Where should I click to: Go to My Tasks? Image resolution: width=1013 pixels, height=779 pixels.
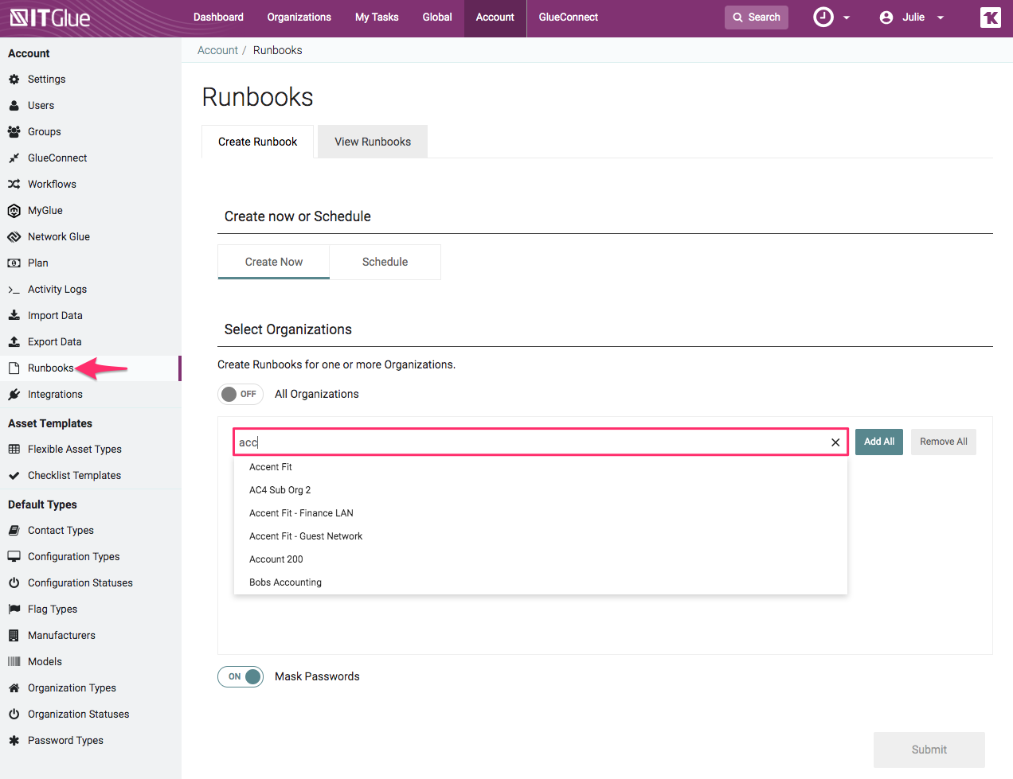377,18
